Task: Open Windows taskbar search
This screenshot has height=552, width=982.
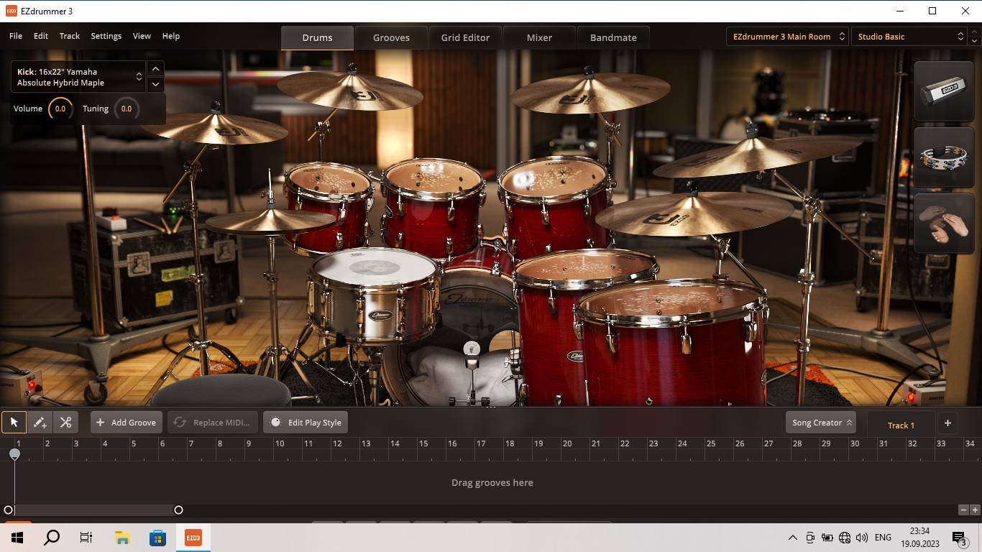Action: 52,538
